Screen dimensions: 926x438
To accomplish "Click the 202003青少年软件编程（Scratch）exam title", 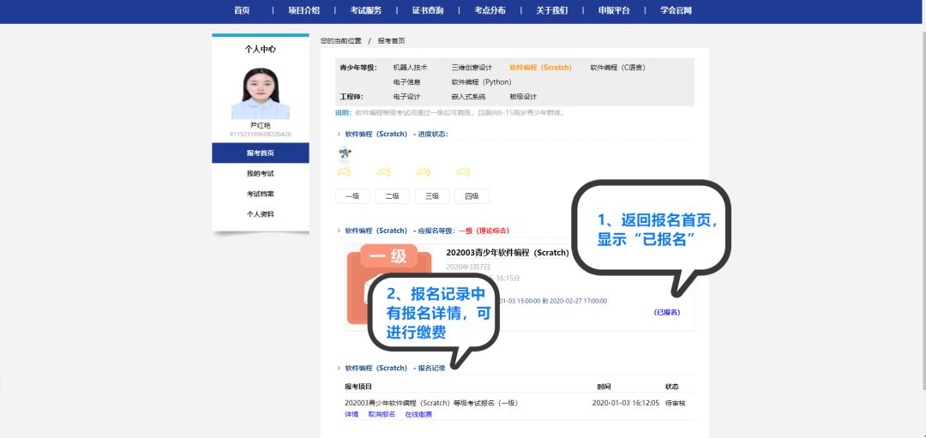I will 508,253.
